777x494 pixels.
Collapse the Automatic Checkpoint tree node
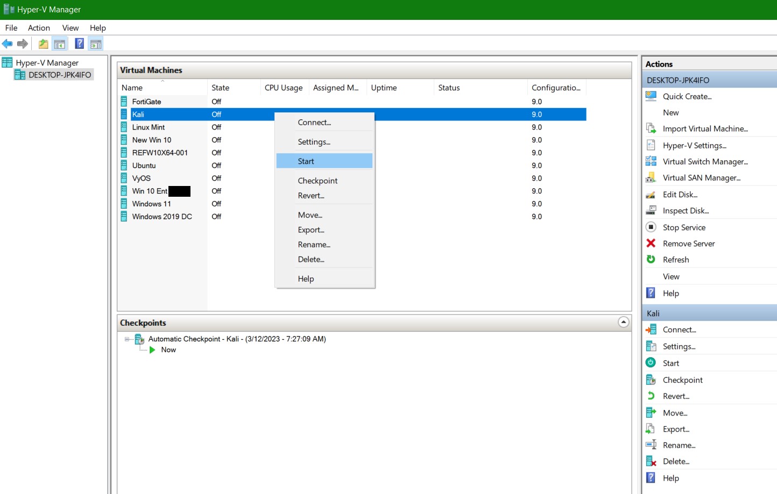pos(127,339)
